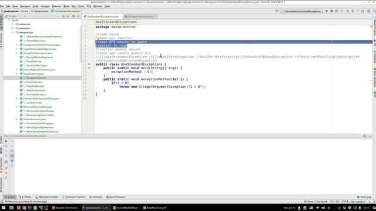Screen dimensions: 376x211
Task: Open the Structure side tool window tab
Action: click(x=1, y=40)
